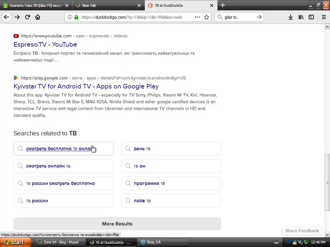
Task: Search день тв related suggestion
Action: point(171,149)
